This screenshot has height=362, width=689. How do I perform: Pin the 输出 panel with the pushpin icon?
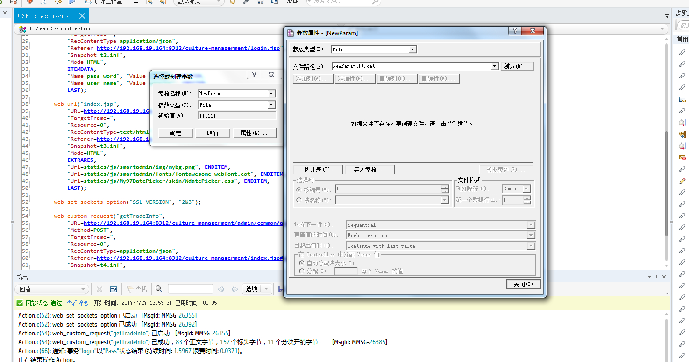(x=656, y=277)
